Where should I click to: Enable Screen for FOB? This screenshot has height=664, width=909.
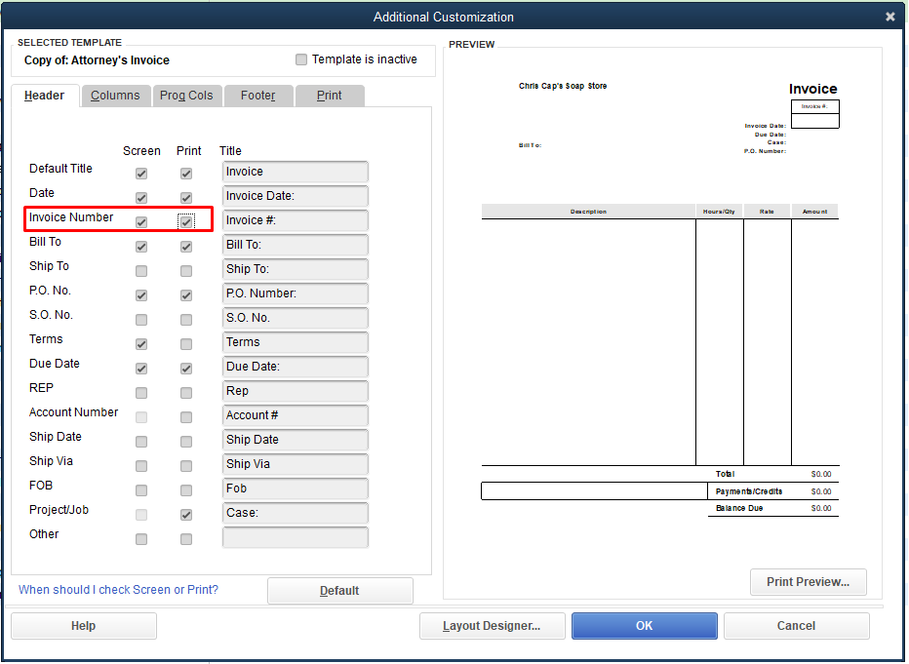click(140, 489)
